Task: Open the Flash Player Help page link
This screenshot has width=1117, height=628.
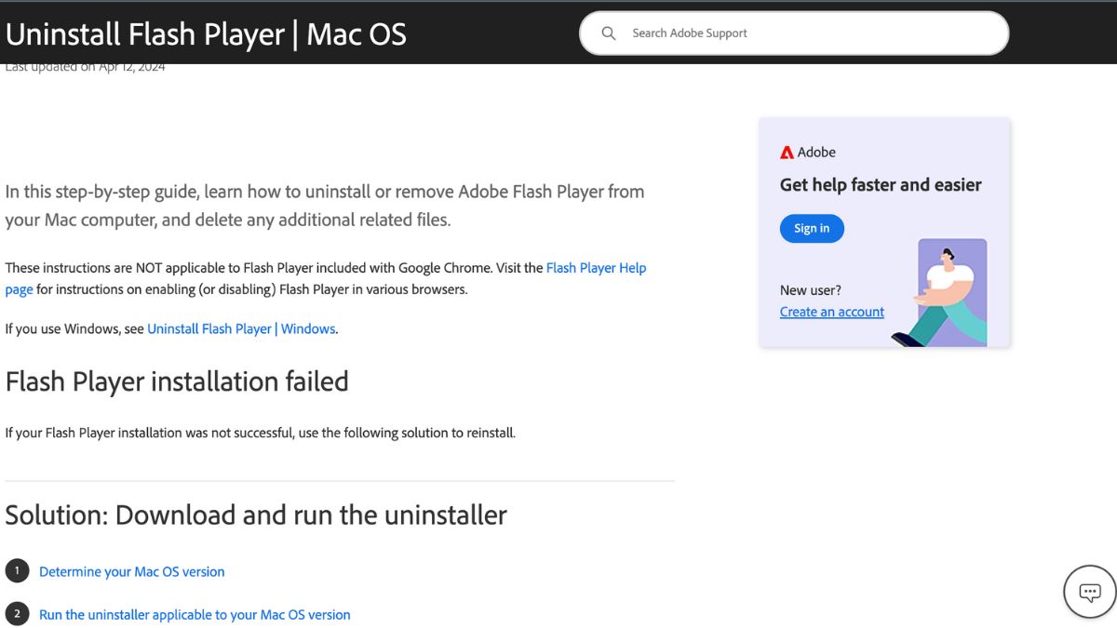Action: pos(597,267)
